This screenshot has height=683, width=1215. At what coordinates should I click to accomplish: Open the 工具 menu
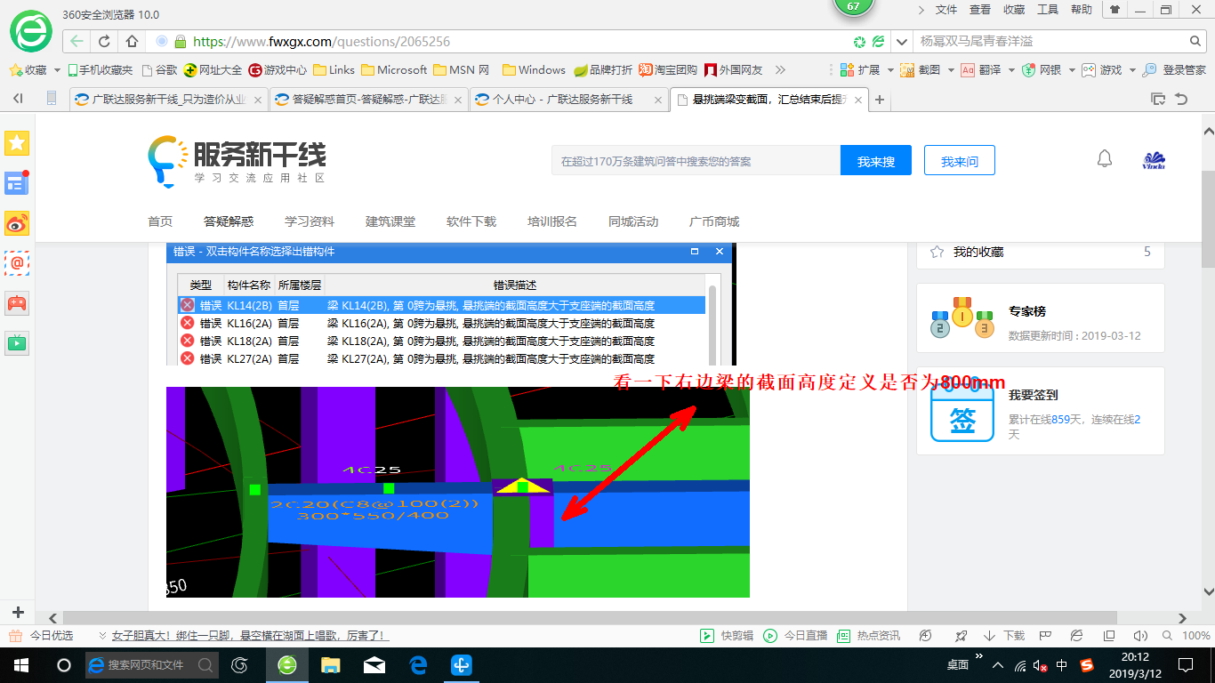coord(1048,10)
